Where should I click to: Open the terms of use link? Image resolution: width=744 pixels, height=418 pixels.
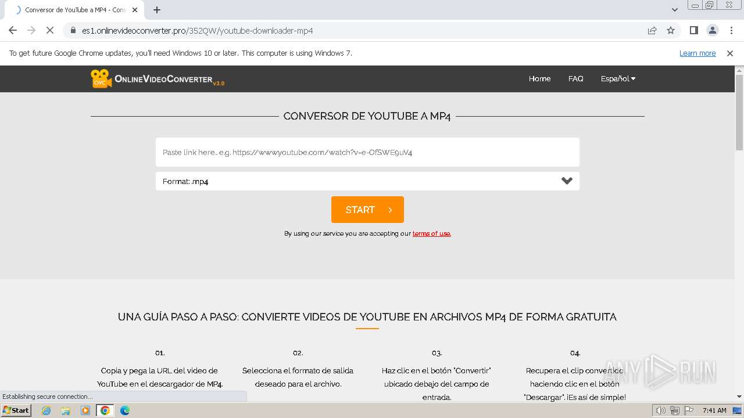pos(432,233)
